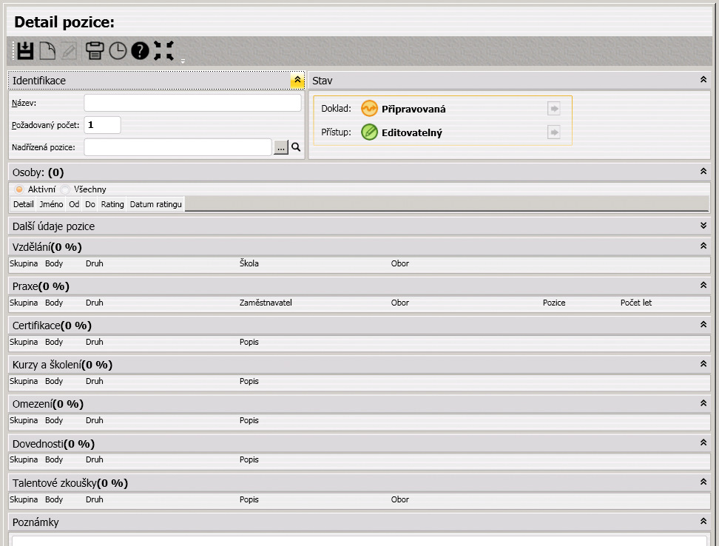719x546 pixels.
Task: Collapse the Vzdělání section
Action: click(x=703, y=246)
